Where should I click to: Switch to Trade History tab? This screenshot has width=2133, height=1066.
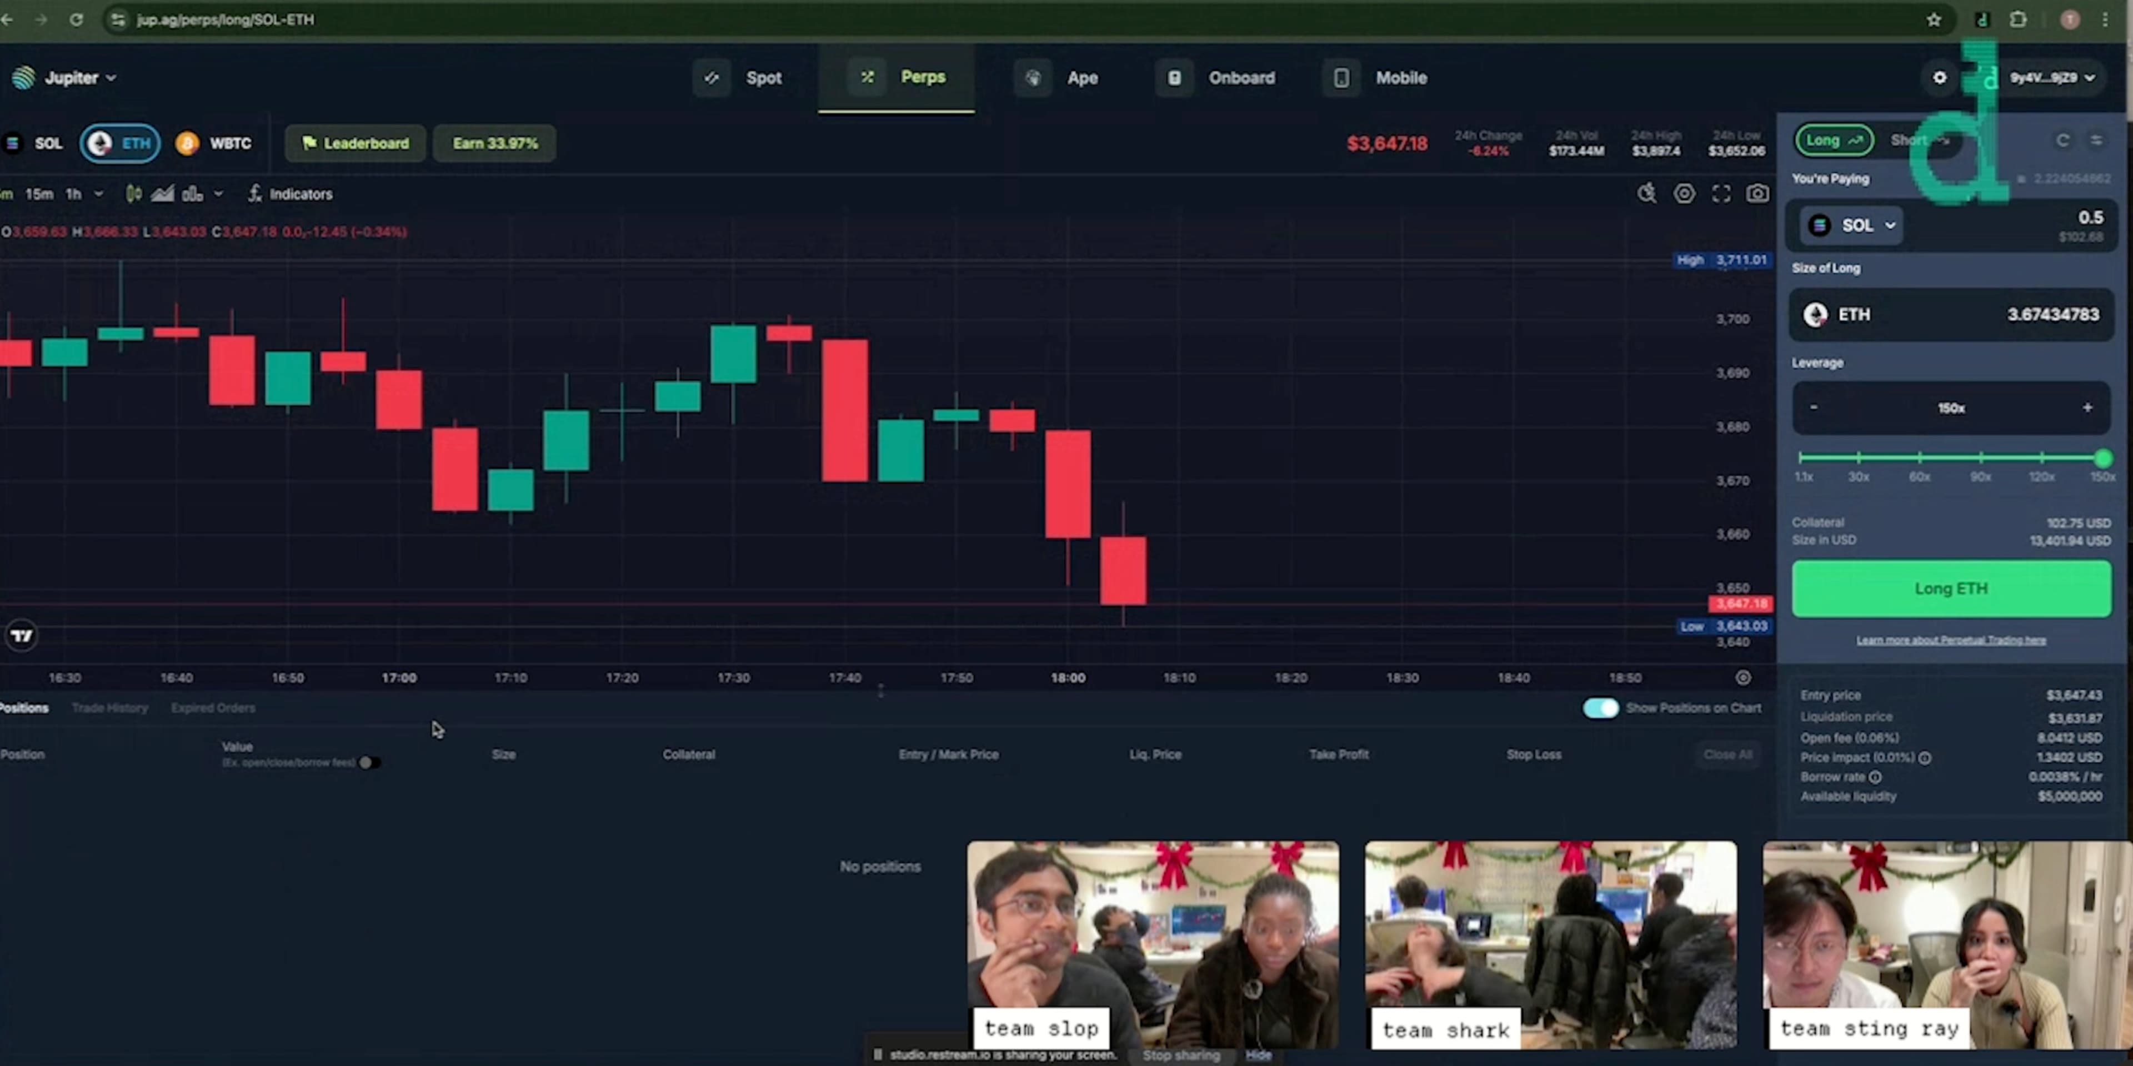coord(109,708)
